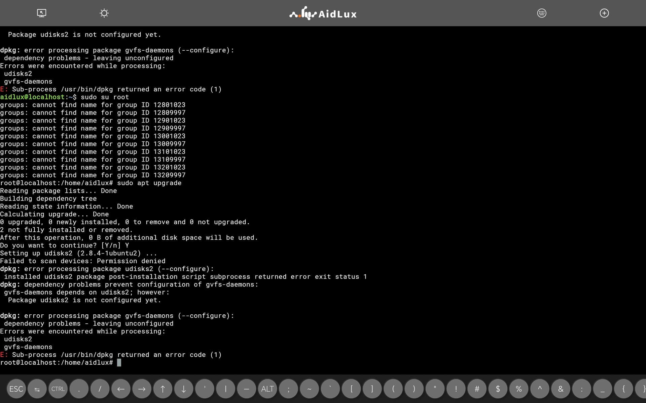Viewport: 646px width, 403px height.
Task: Toggle the ALT modifier key
Action: click(x=267, y=389)
